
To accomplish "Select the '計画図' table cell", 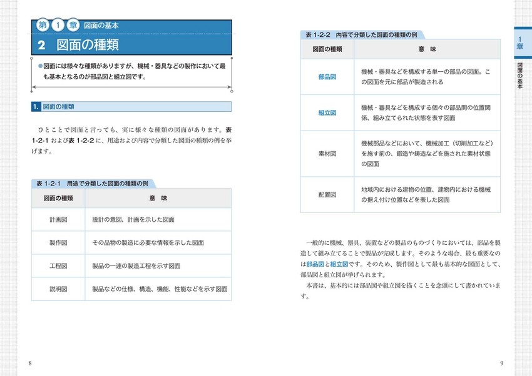I will pos(58,220).
